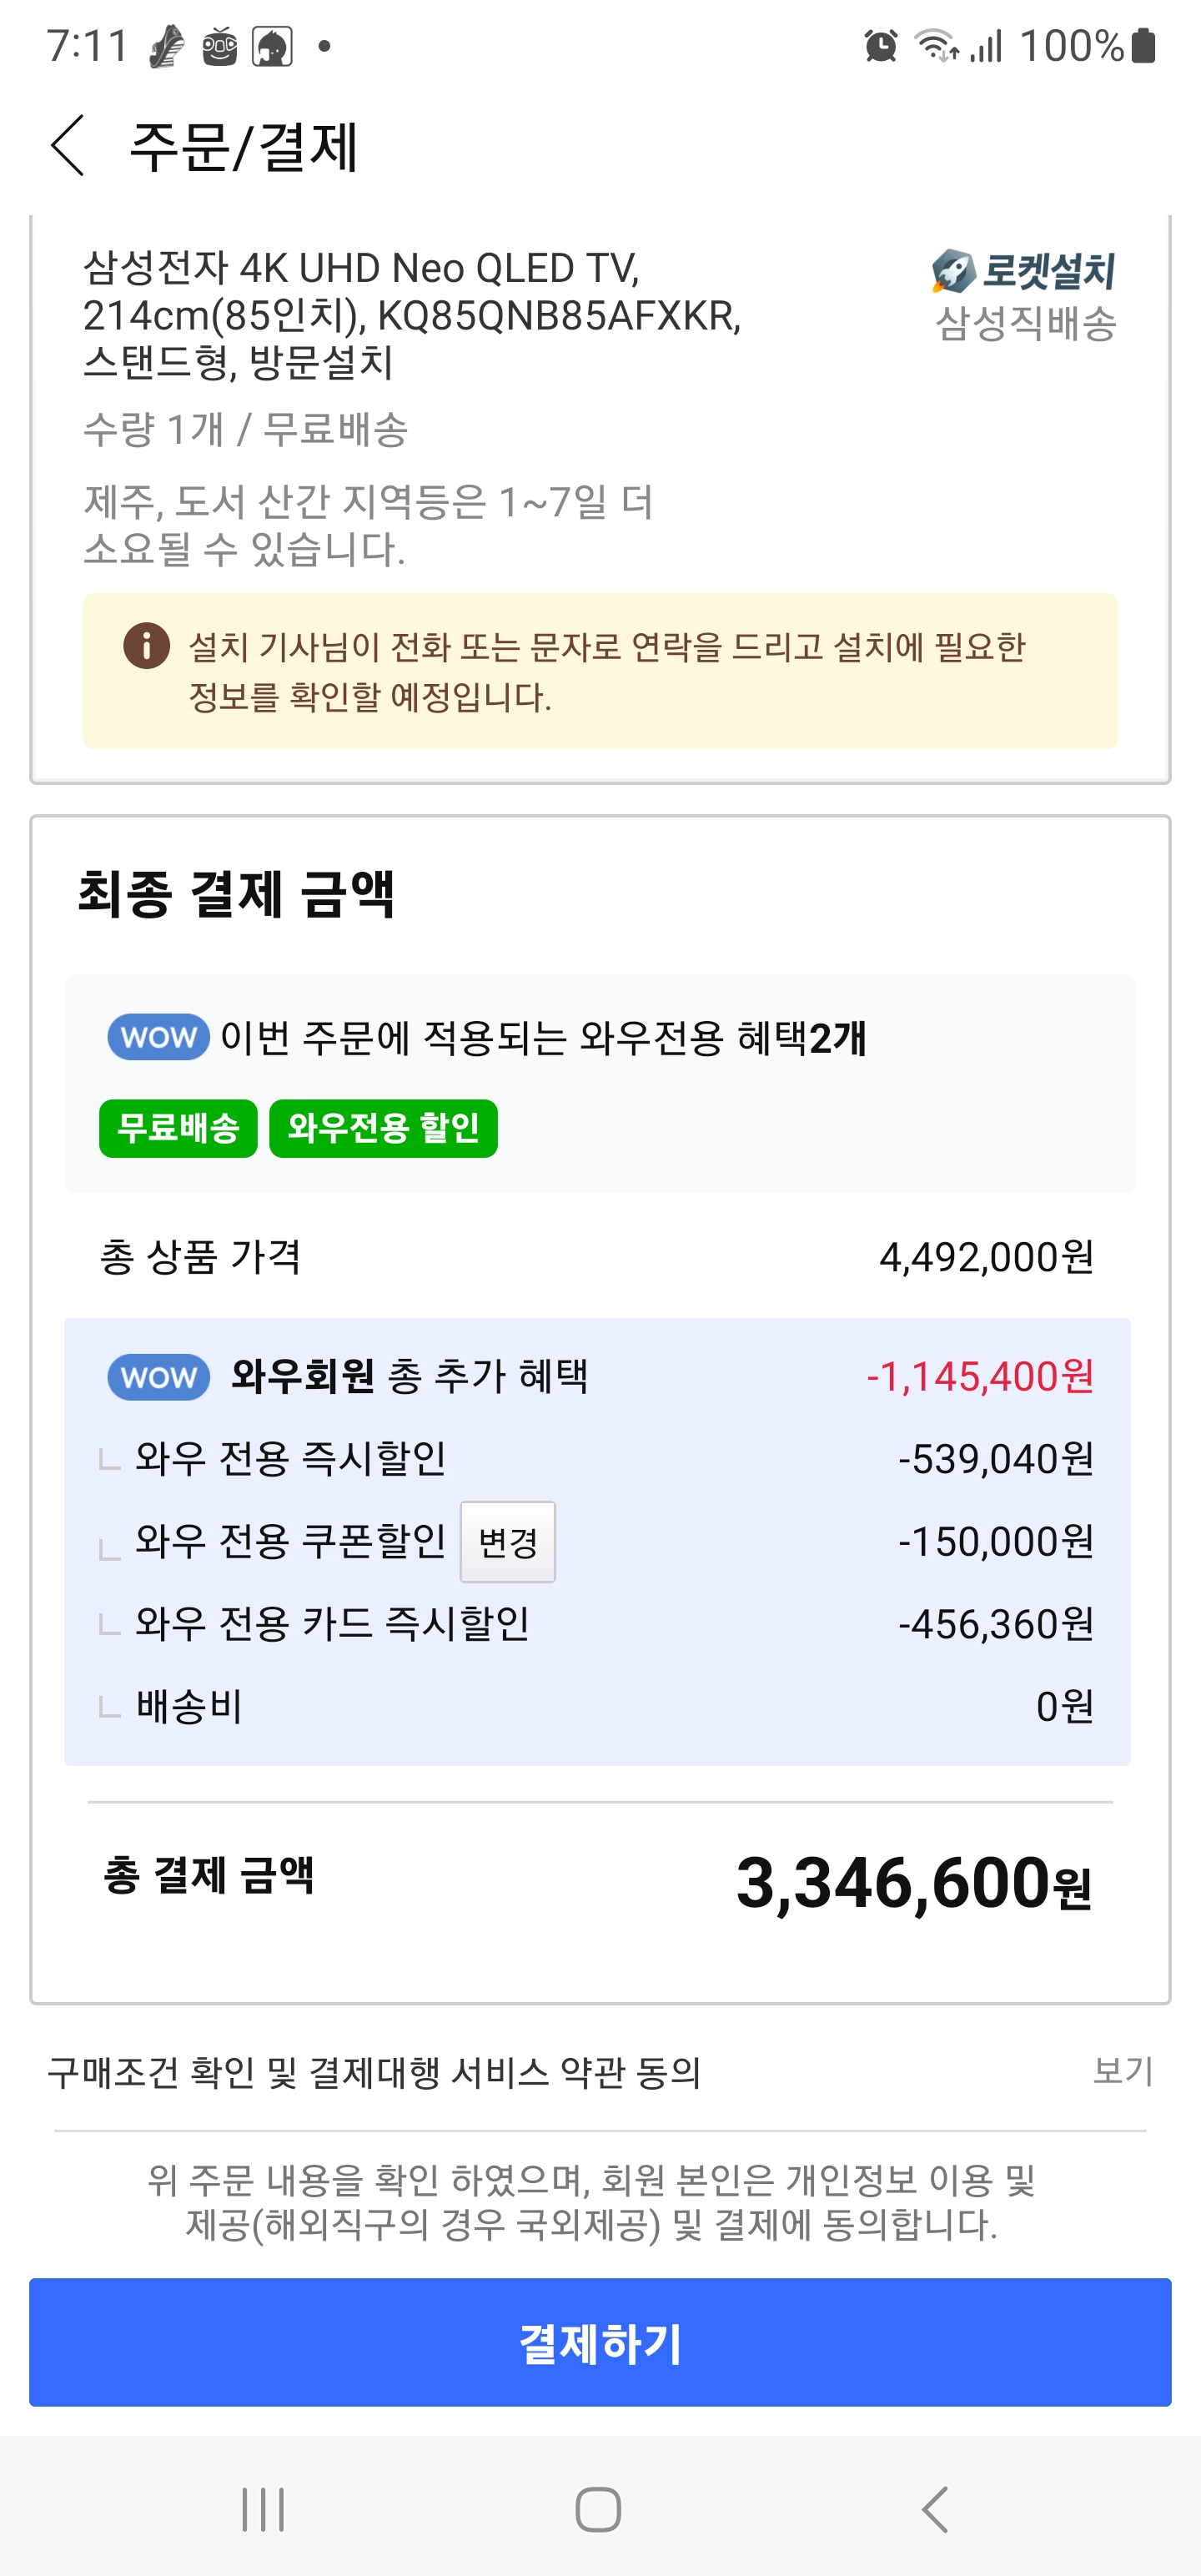Tap the total amount 3,346,600원
Image resolution: width=1201 pixels, height=2576 pixels.
[x=913, y=1883]
